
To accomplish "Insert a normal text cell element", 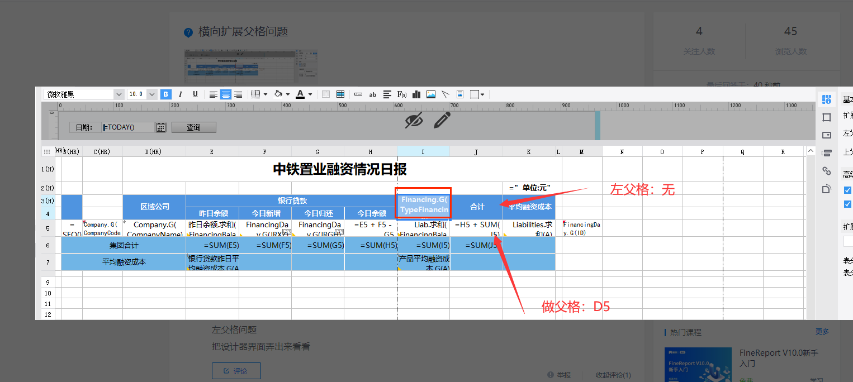I will 358,94.
